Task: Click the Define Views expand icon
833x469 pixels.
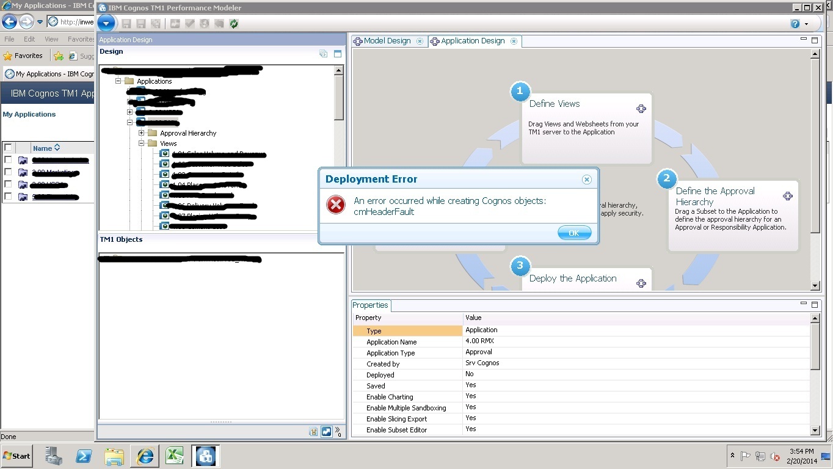Action: click(641, 109)
